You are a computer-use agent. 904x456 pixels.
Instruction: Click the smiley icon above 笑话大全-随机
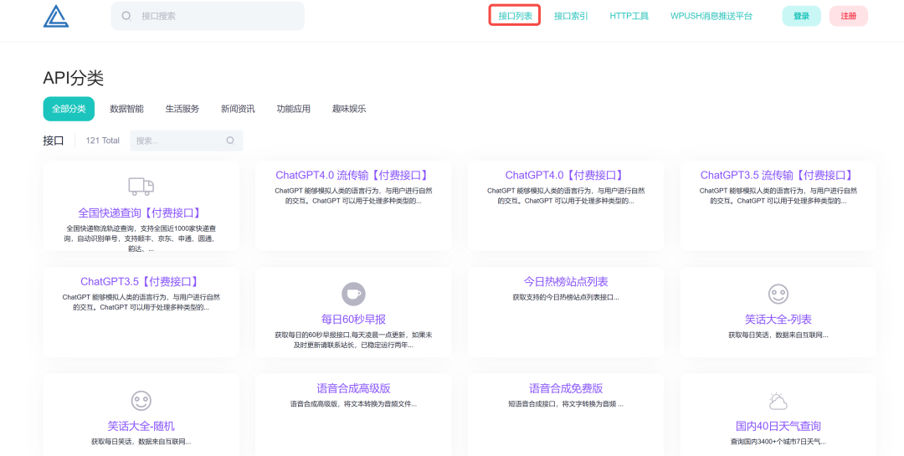pos(141,401)
